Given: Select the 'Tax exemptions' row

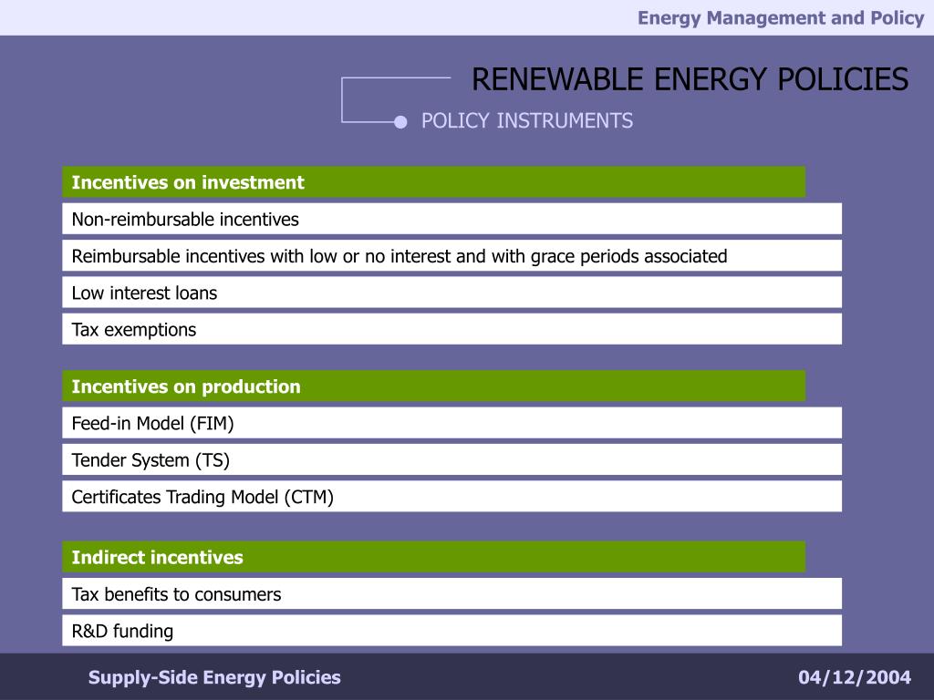Looking at the screenshot, I should [452, 329].
